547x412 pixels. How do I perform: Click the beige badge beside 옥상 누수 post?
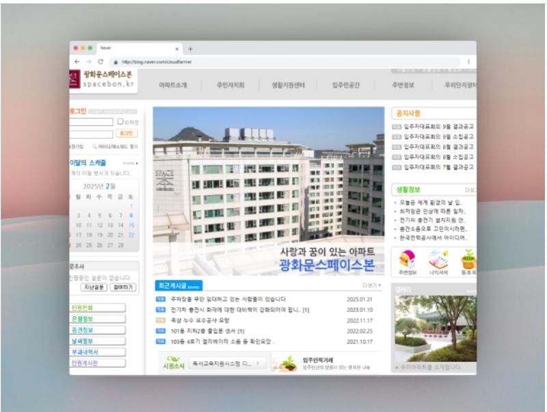(x=160, y=320)
